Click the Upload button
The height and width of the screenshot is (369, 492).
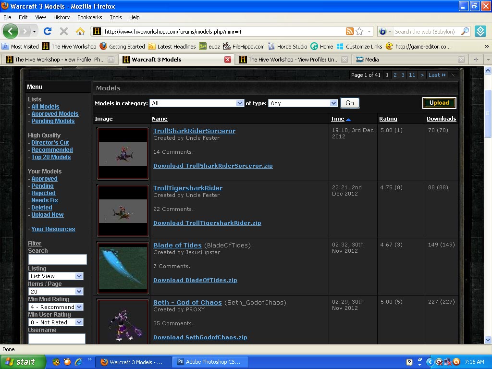[439, 103]
